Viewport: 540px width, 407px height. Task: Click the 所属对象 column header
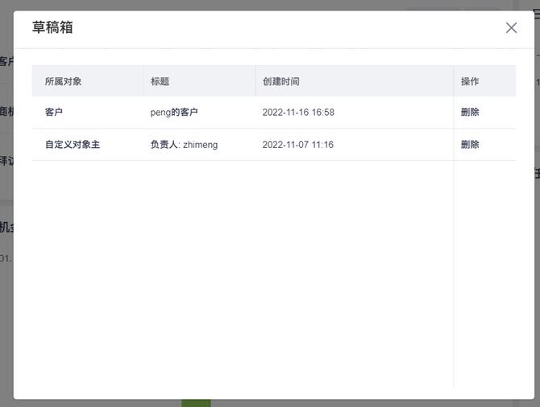[63, 82]
